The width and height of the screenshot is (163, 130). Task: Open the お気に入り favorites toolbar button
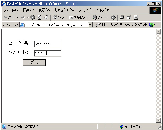tap(79, 18)
